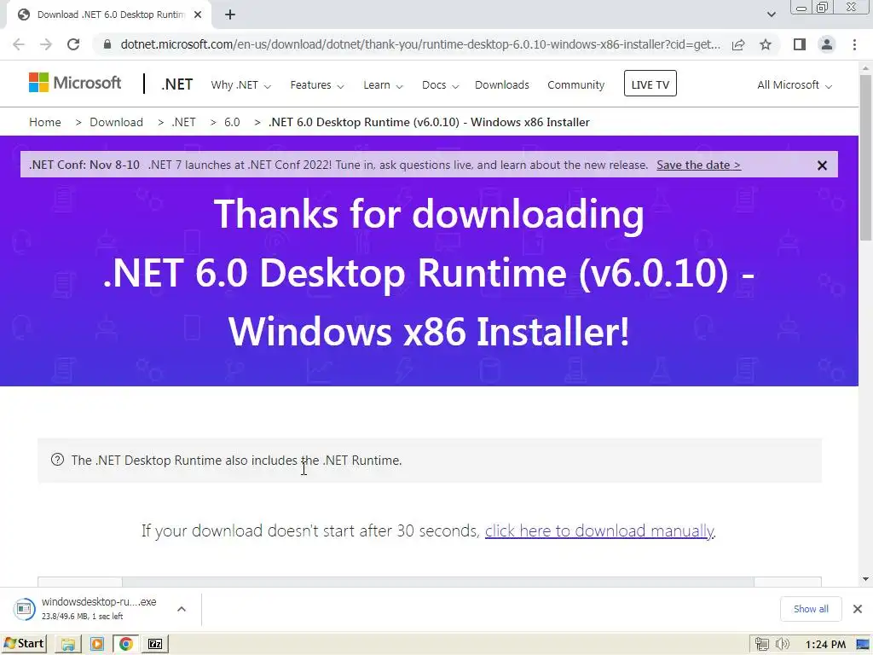Open the tab search chevron
Screen dimensions: 873x655
(771, 14)
